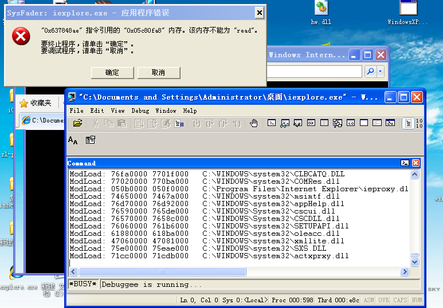
Task: Click Command output scrollbar down arrow
Action: (414, 262)
